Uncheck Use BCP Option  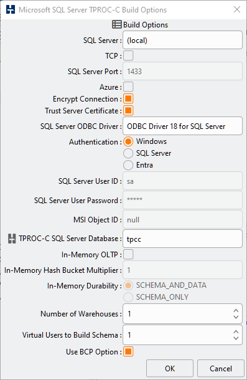[128, 351]
